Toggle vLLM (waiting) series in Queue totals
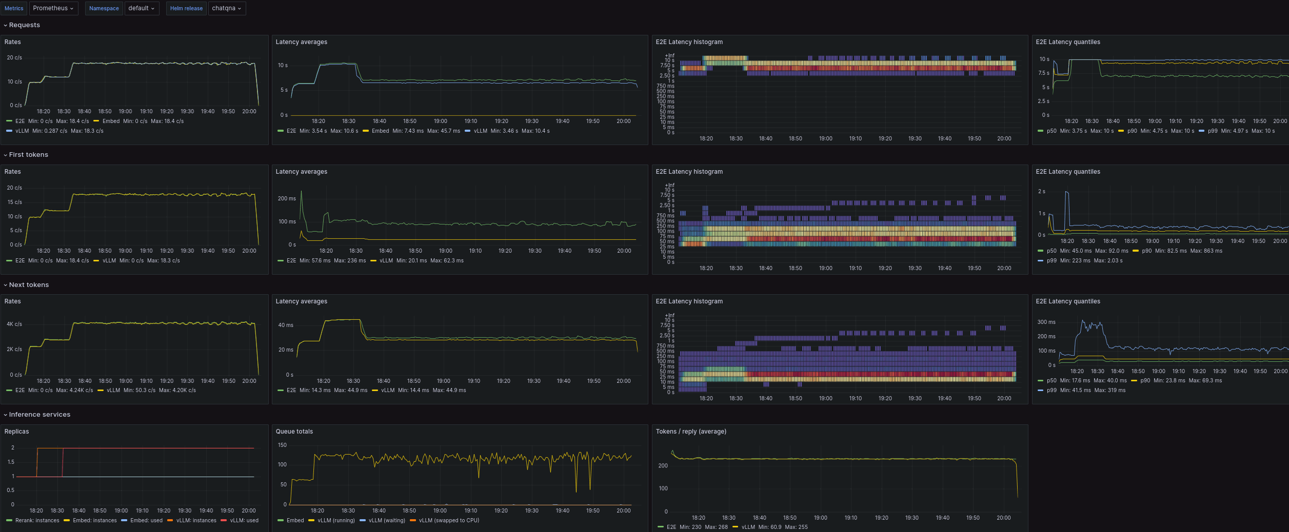Screen dimensions: 1289x532 [x=387, y=520]
